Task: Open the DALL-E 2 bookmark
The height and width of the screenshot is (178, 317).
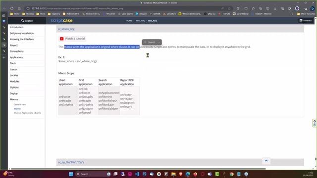Action: (x=210, y=14)
